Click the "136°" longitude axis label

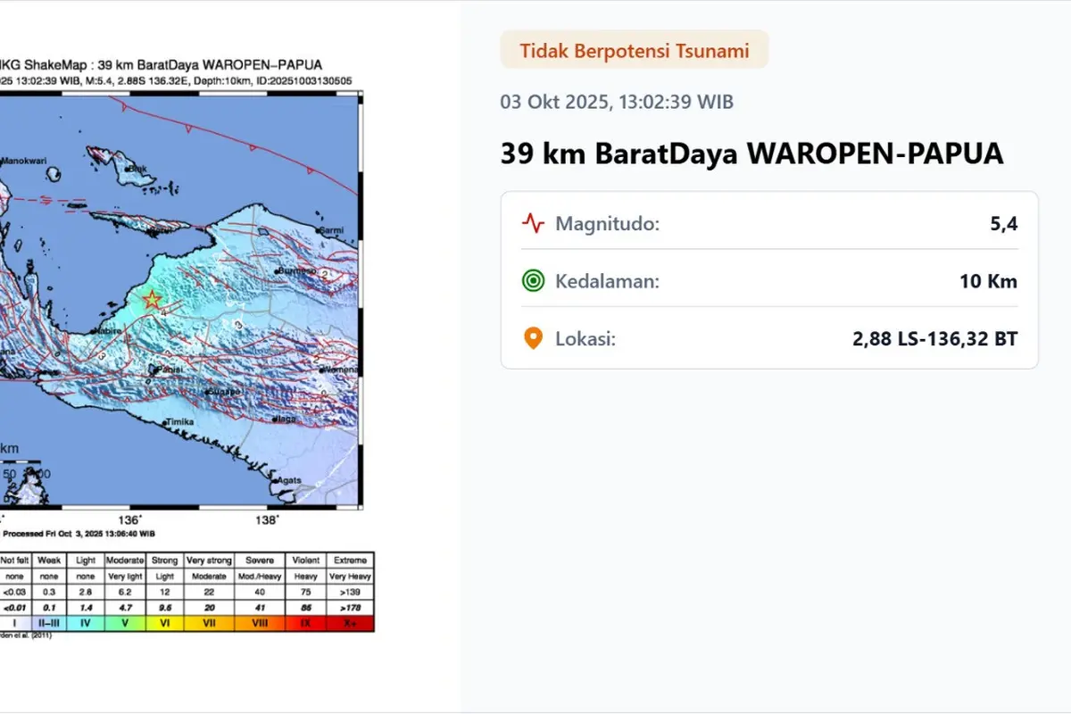(130, 520)
